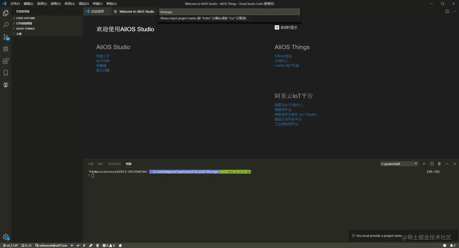The image size is (459, 248).
Task: Maximize the terminal panel size
Action: pyautogui.click(x=447, y=164)
